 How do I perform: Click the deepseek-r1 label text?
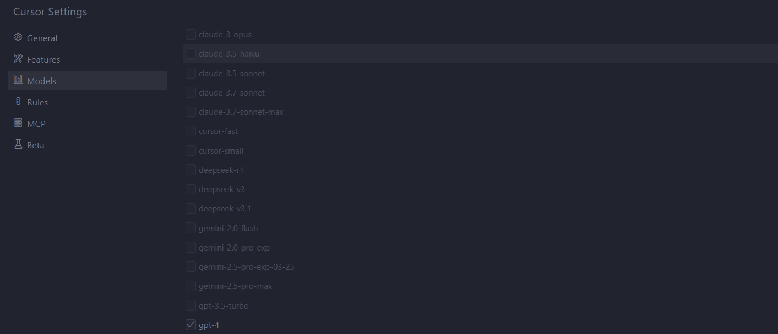pyautogui.click(x=221, y=170)
